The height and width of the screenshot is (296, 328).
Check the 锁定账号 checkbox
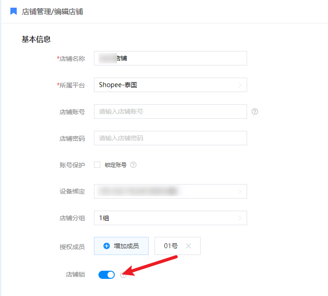[x=97, y=165]
